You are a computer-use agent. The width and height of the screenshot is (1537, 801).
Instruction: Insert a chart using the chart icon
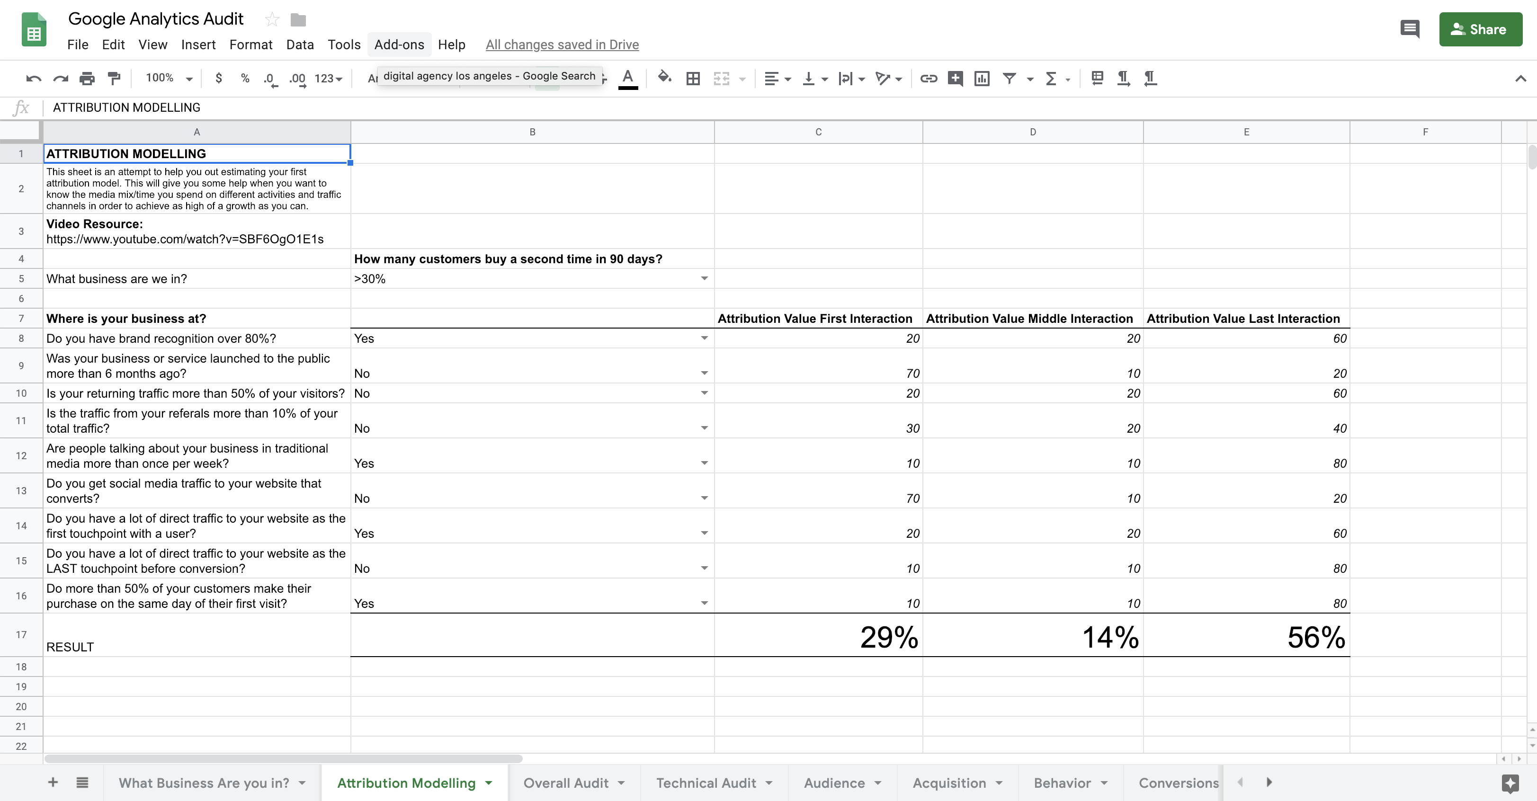(982, 78)
